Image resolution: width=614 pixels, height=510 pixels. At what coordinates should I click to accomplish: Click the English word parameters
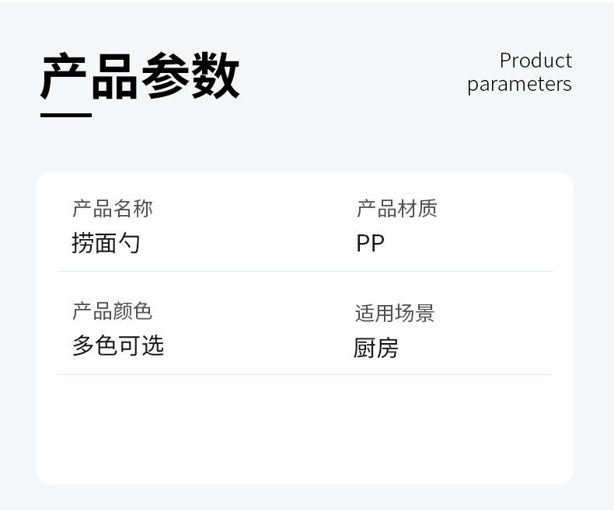point(519,85)
